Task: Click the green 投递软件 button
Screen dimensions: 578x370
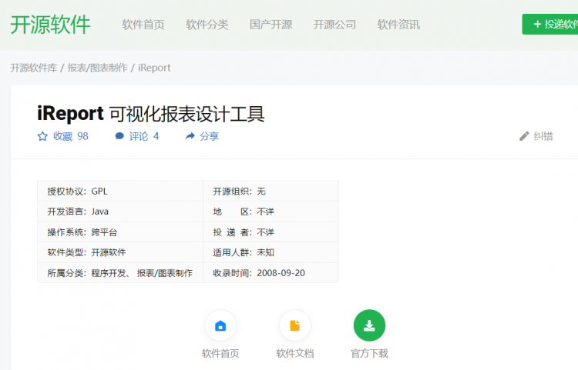Action: tap(550, 25)
